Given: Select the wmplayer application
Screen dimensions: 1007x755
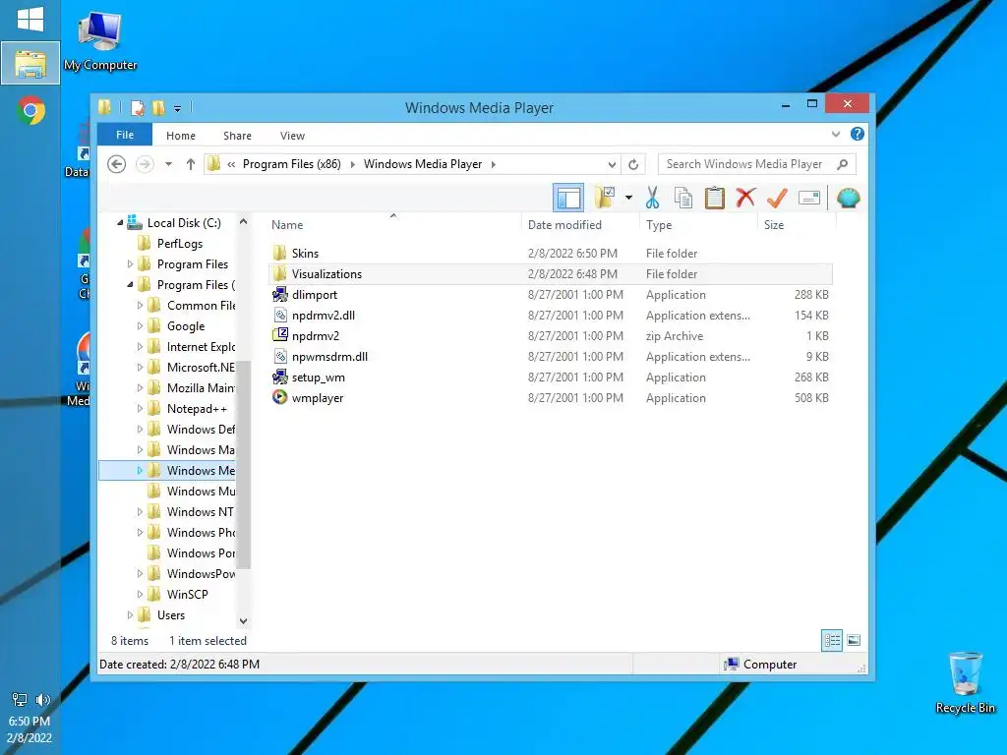Looking at the screenshot, I should 551,398.
